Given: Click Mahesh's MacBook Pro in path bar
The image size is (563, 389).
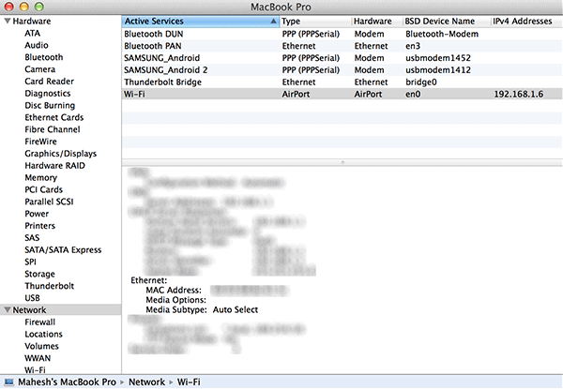Looking at the screenshot, I should 68,382.
